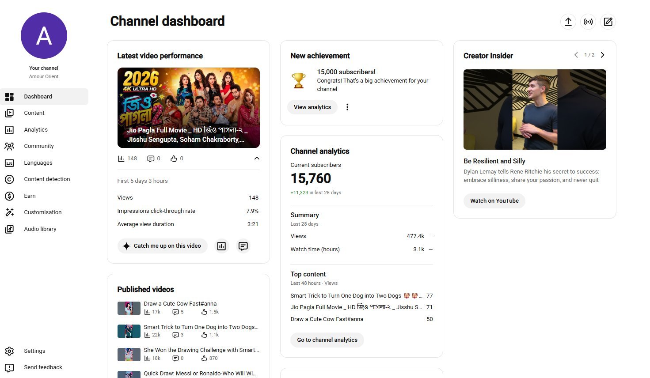Click the upload videos arrow icon
This screenshot has height=378, width=650.
point(568,22)
